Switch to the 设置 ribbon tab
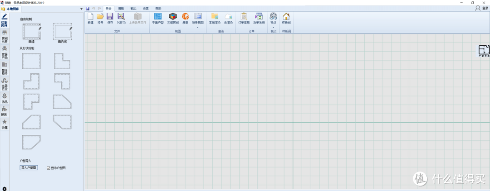Image resolution: width=490 pixels, height=191 pixels. click(146, 9)
